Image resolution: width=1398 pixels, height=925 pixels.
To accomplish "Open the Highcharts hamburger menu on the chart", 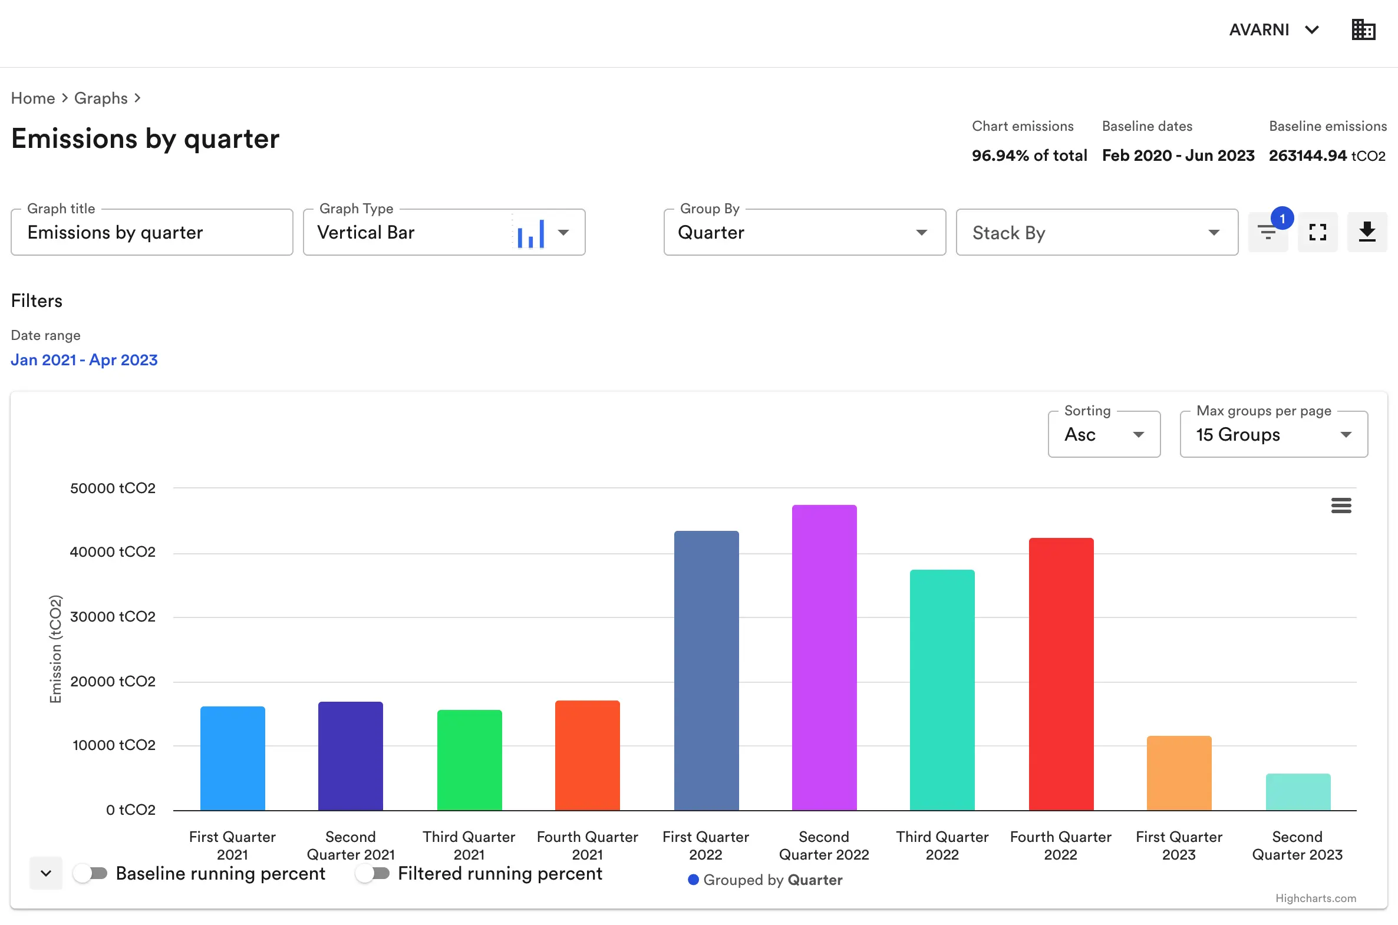I will point(1341,506).
